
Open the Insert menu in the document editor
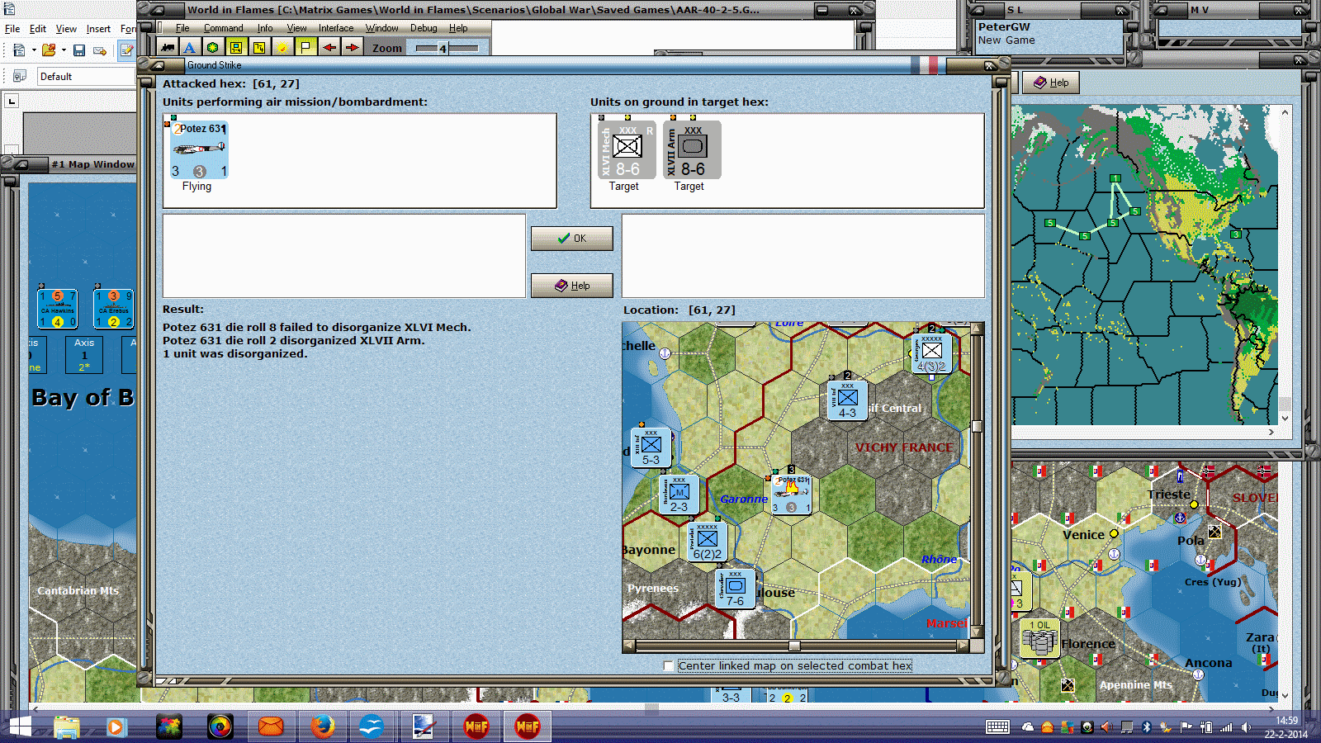point(98,29)
